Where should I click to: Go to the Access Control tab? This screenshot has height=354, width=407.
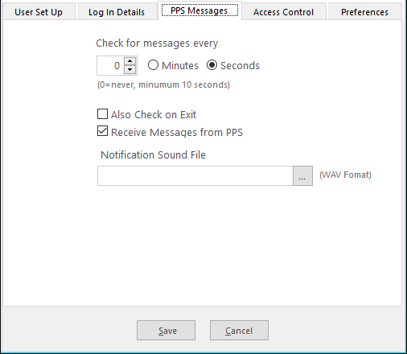(284, 12)
